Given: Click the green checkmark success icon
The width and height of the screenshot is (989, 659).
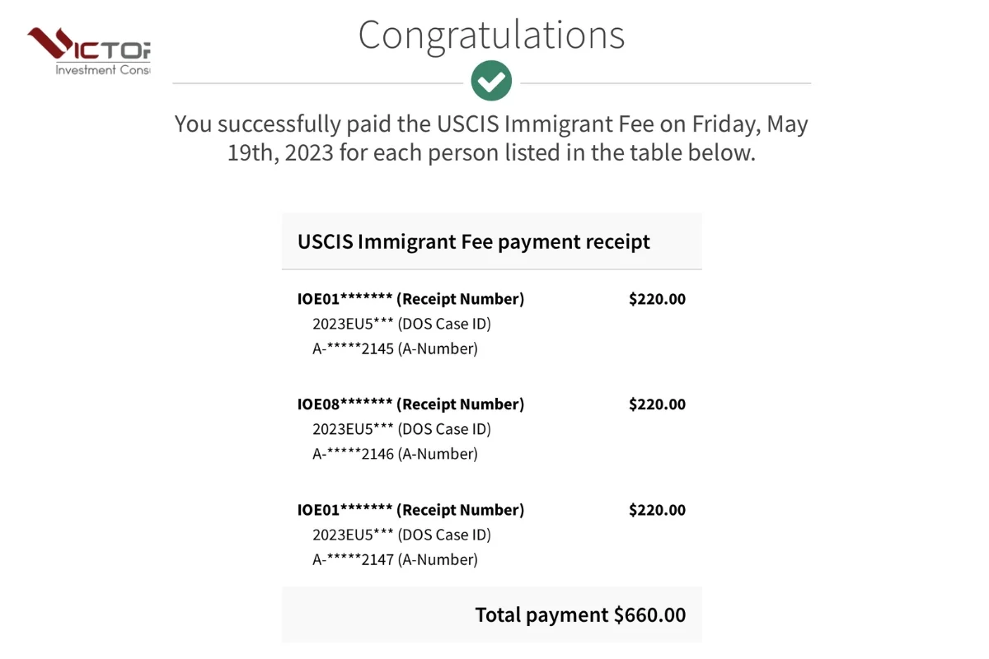Looking at the screenshot, I should [x=491, y=82].
